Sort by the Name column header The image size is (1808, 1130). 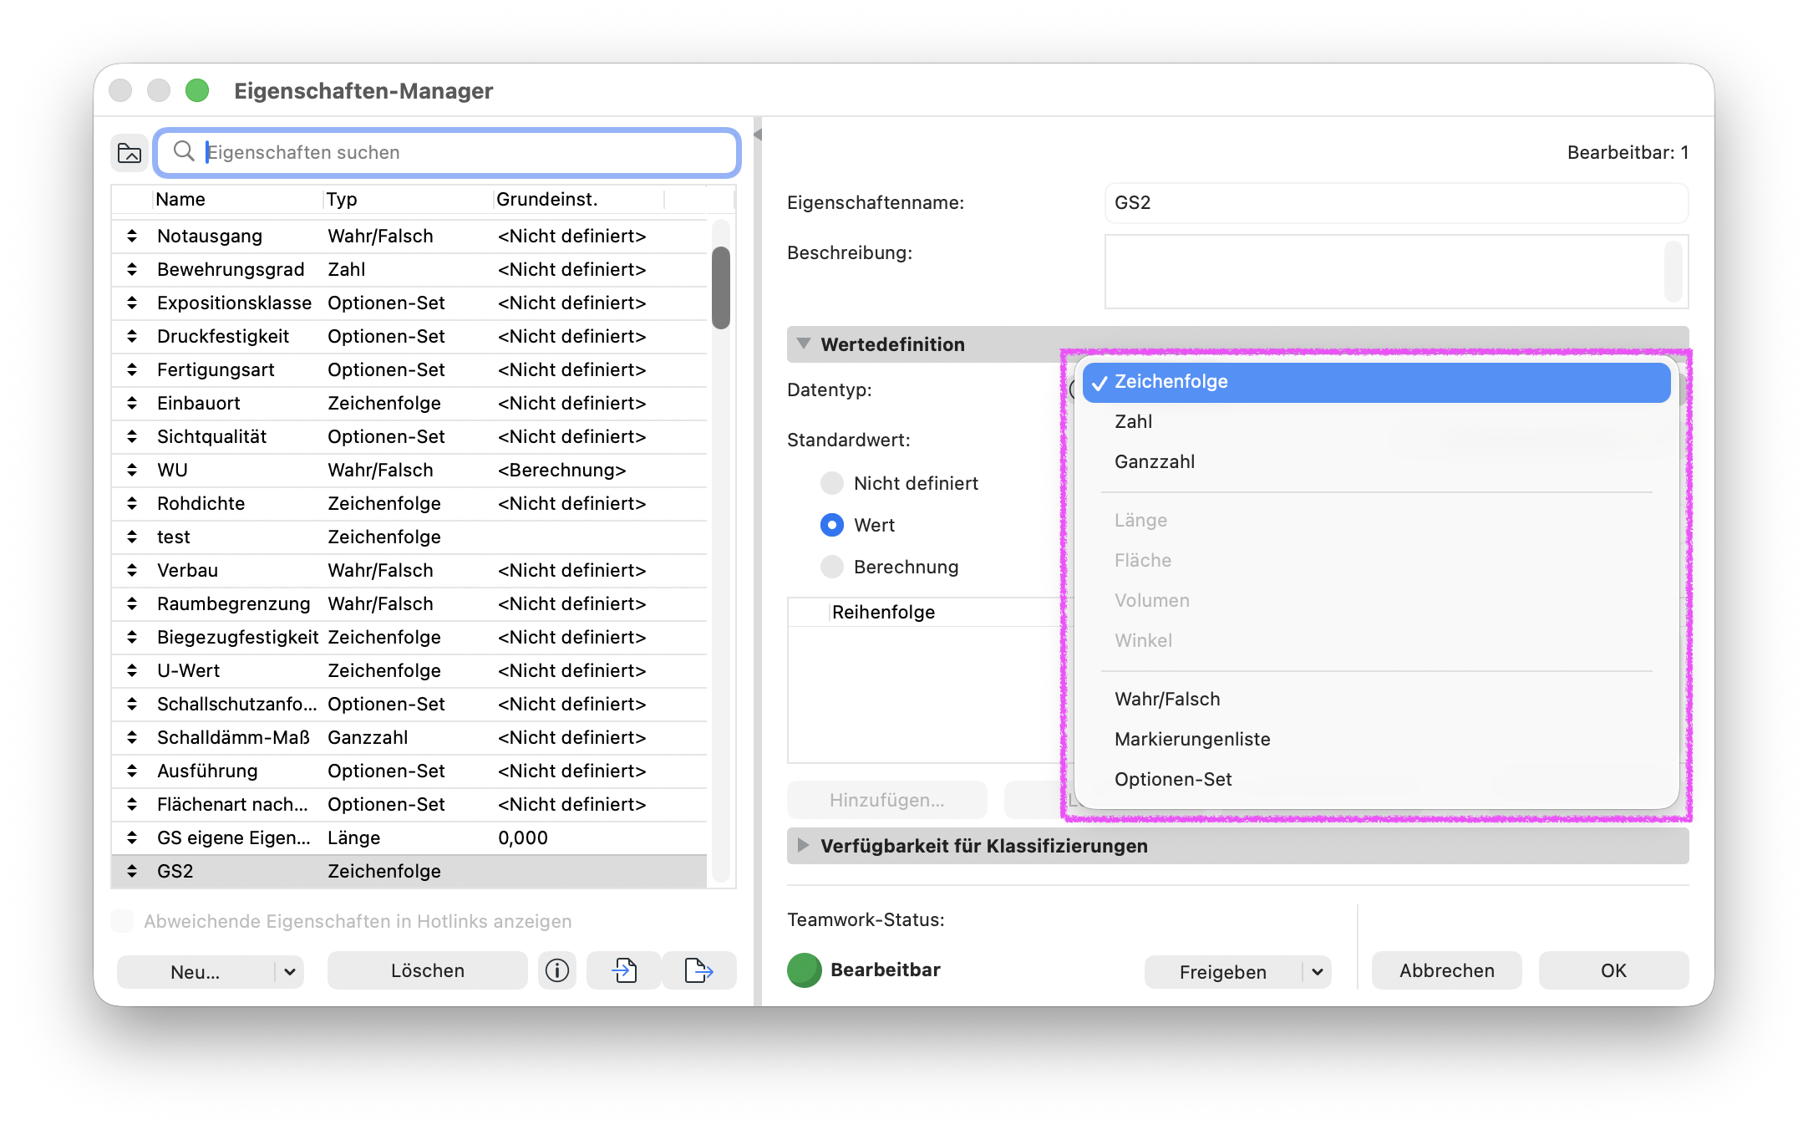click(238, 199)
